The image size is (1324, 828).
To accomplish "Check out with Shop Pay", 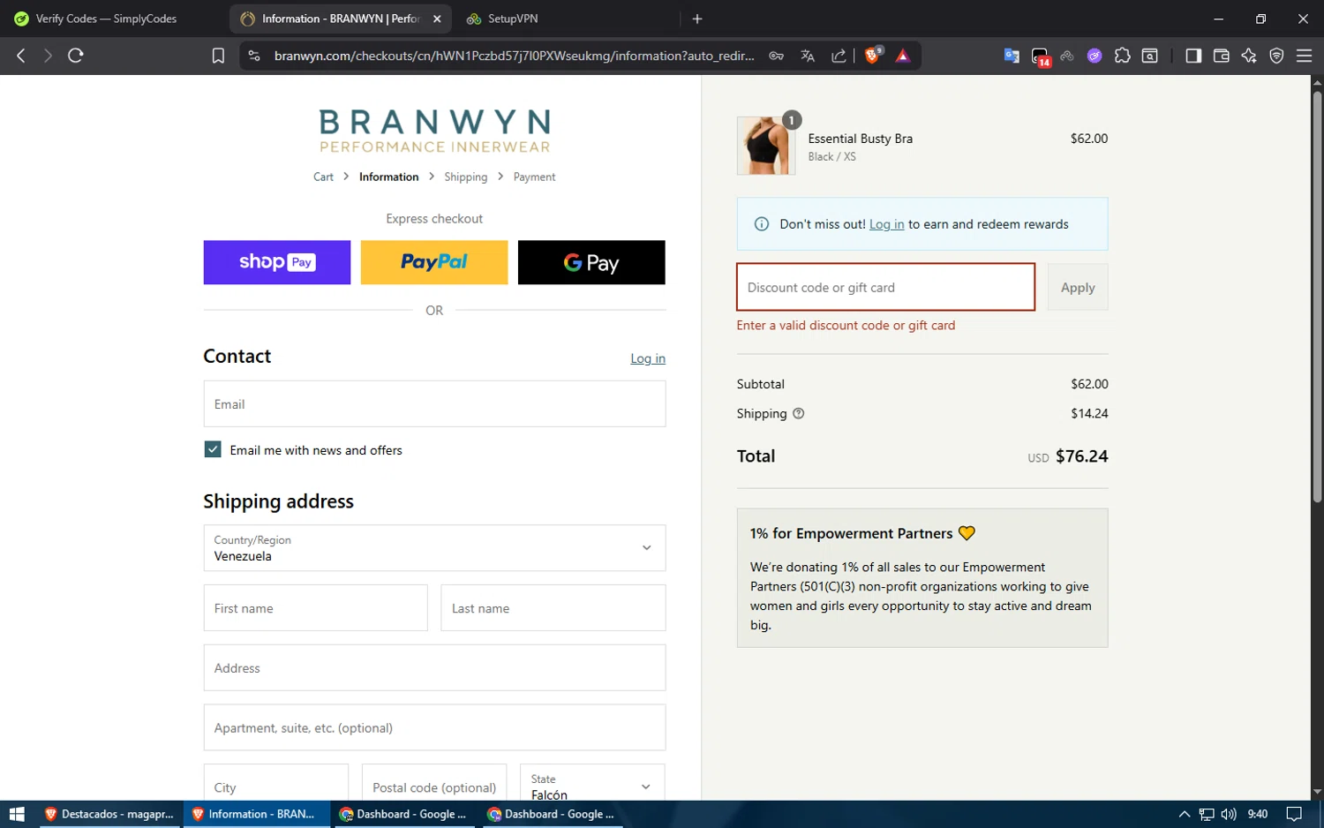I will click(x=277, y=262).
